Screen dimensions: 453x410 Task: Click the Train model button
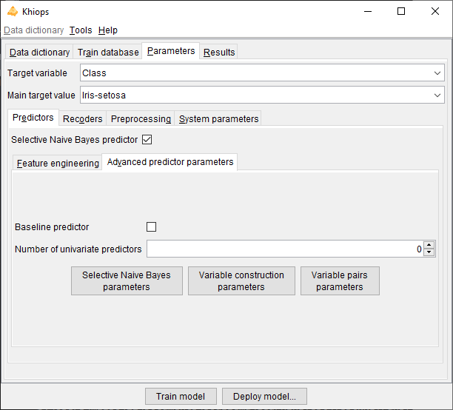[181, 397]
